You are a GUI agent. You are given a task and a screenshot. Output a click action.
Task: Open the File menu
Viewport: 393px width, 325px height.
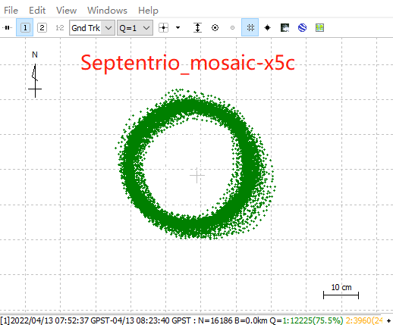pyautogui.click(x=11, y=11)
